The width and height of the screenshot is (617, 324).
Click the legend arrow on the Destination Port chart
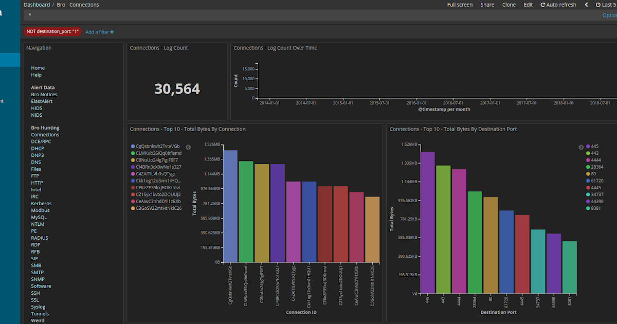[x=581, y=148]
